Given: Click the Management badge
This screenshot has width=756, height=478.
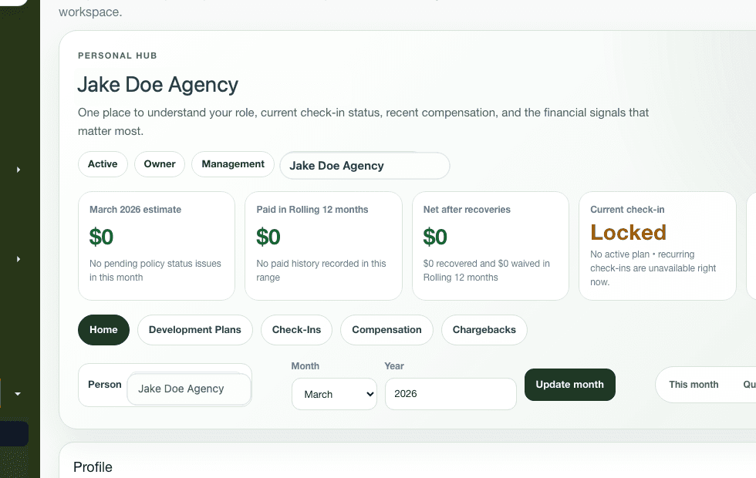Looking at the screenshot, I should (x=232, y=163).
